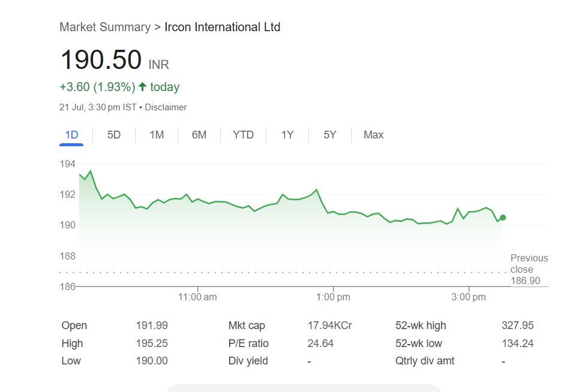Show the 6M price chart
Viewport: 585px width, 392px height.
pyautogui.click(x=199, y=135)
